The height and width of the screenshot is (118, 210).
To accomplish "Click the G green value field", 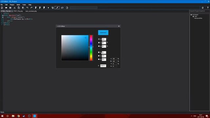I will click(x=104, y=56).
